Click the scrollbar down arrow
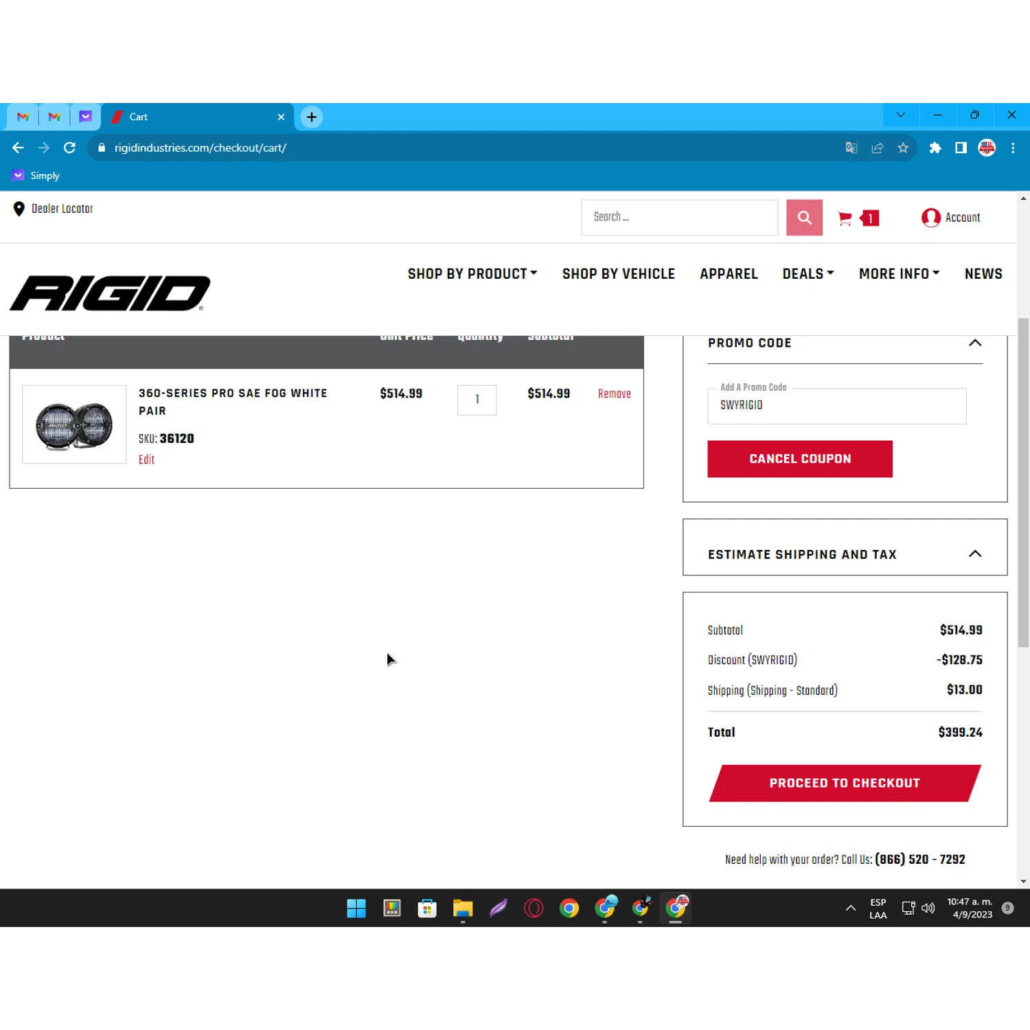This screenshot has width=1030, height=1030. tap(1023, 881)
